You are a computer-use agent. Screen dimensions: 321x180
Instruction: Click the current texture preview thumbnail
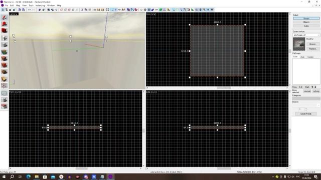coord(299,44)
